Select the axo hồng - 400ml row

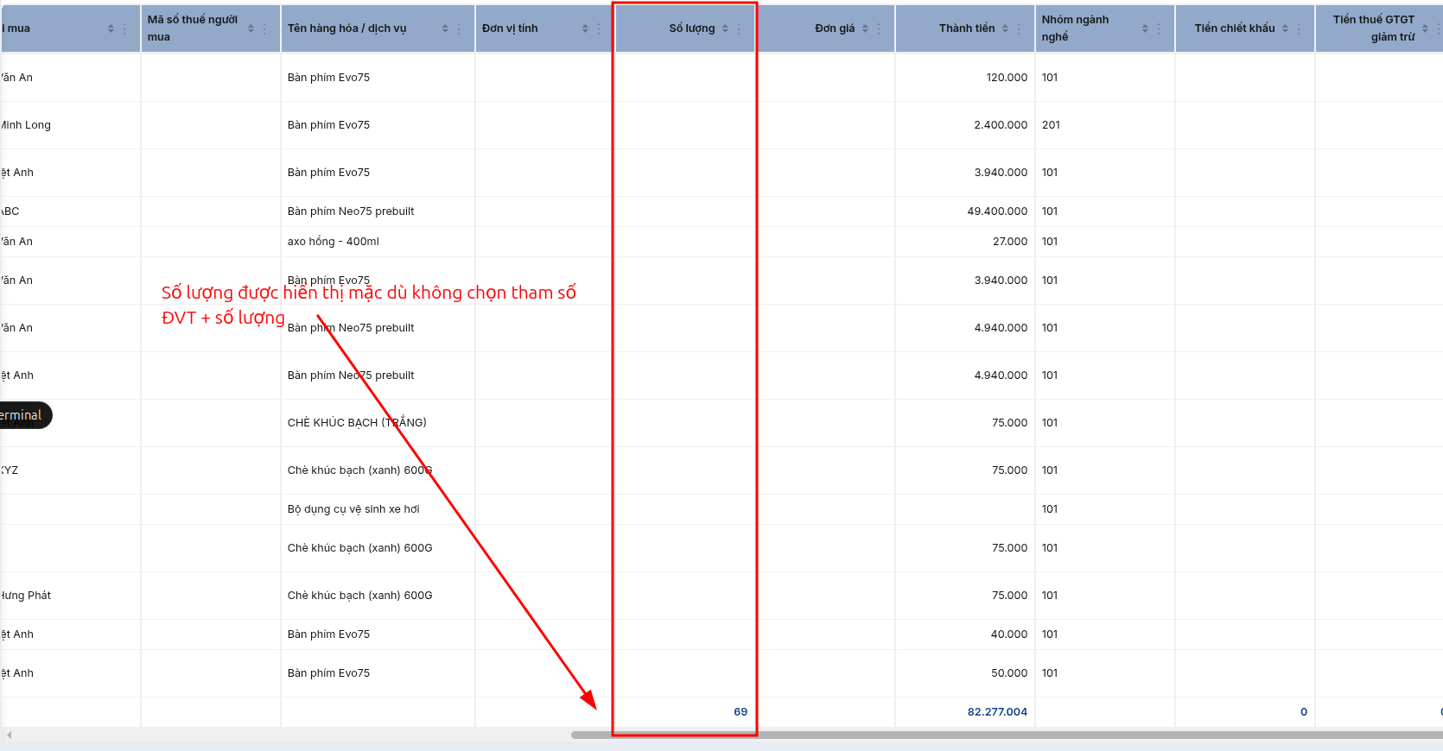pyautogui.click(x=721, y=242)
